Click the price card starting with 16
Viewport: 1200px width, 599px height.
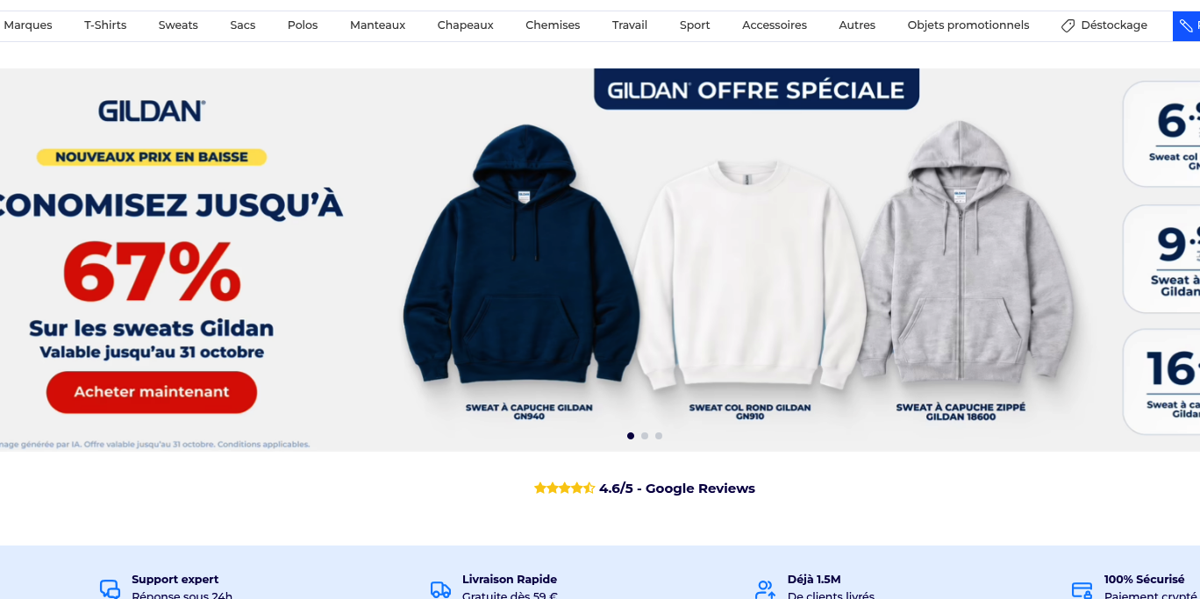click(x=1162, y=382)
